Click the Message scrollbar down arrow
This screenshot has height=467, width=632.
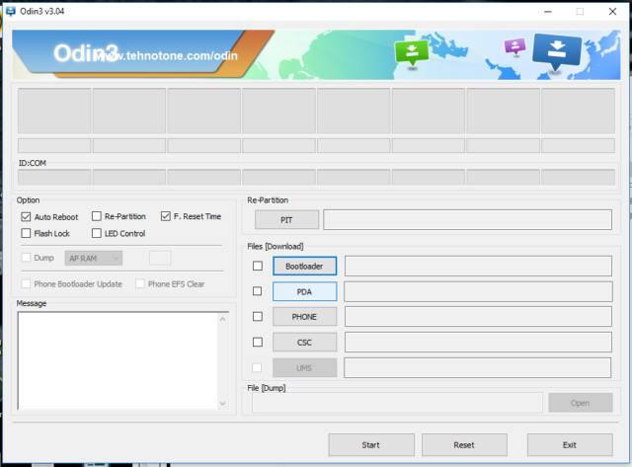pyautogui.click(x=223, y=404)
